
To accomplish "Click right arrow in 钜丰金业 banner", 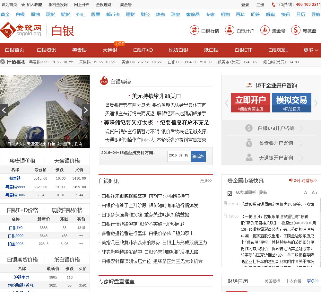I will (316, 103).
